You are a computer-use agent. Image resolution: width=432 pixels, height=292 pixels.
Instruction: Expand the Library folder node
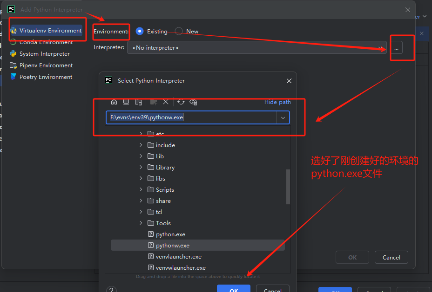(x=141, y=167)
